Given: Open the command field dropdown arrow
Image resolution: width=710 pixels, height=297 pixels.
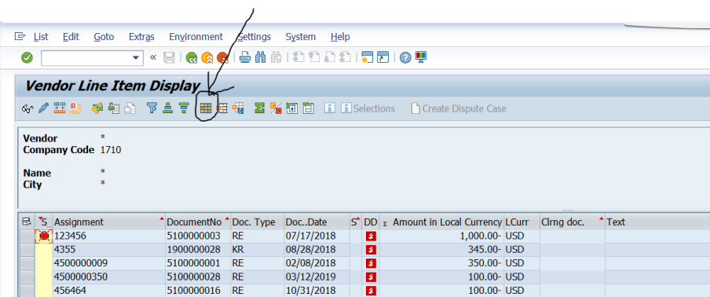Looking at the screenshot, I should tap(135, 58).
